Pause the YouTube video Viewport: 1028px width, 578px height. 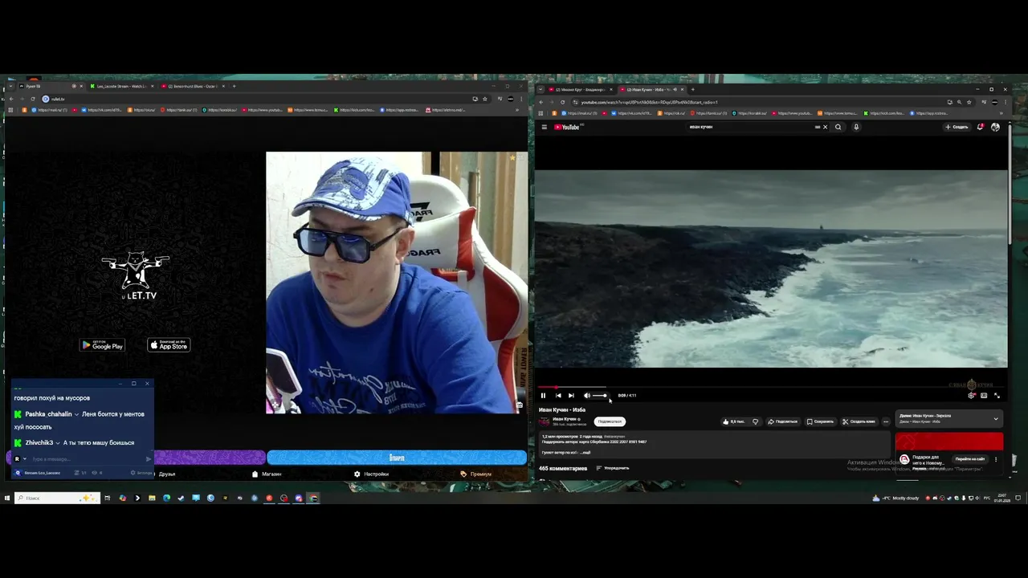tap(543, 395)
